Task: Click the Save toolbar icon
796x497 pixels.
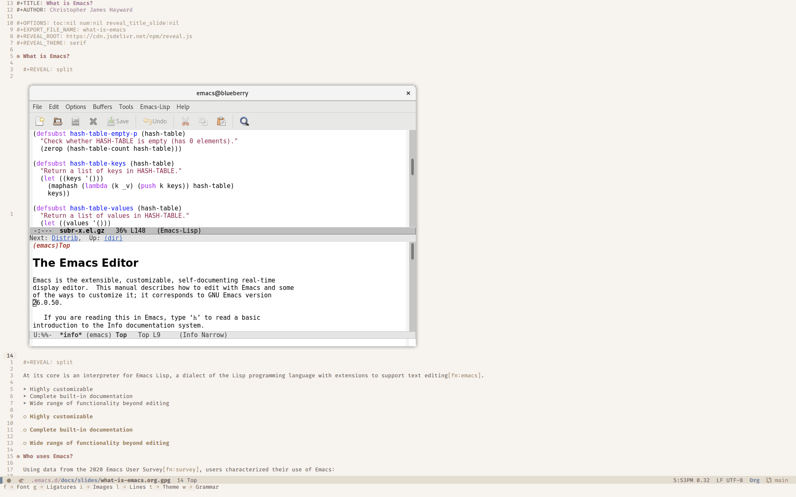Action: tap(117, 121)
